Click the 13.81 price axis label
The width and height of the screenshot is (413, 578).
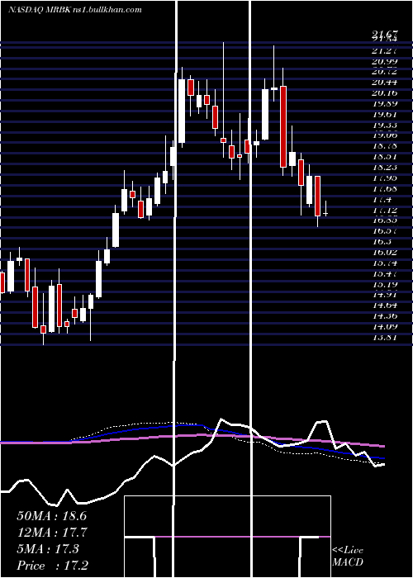385,337
